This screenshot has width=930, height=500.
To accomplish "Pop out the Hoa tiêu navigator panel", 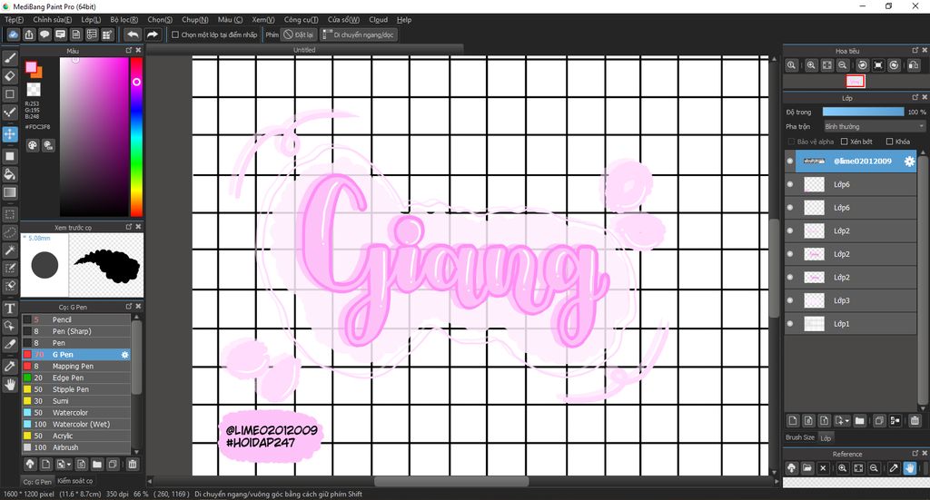I will [915, 50].
